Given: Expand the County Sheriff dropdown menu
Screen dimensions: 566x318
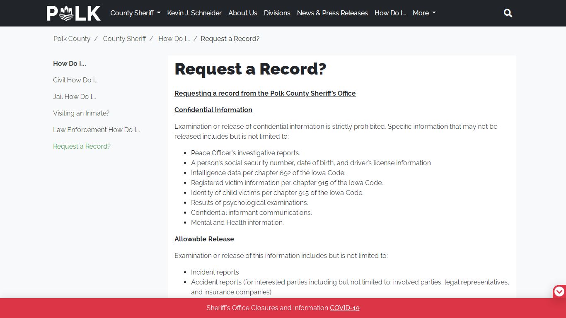Looking at the screenshot, I should (135, 13).
